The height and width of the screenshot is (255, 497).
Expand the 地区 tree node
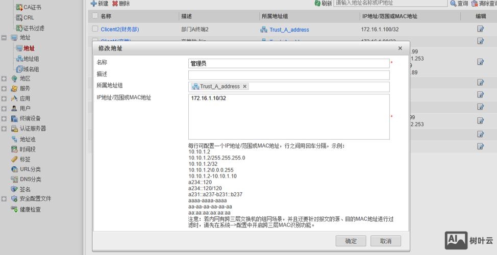pyautogui.click(x=4, y=79)
